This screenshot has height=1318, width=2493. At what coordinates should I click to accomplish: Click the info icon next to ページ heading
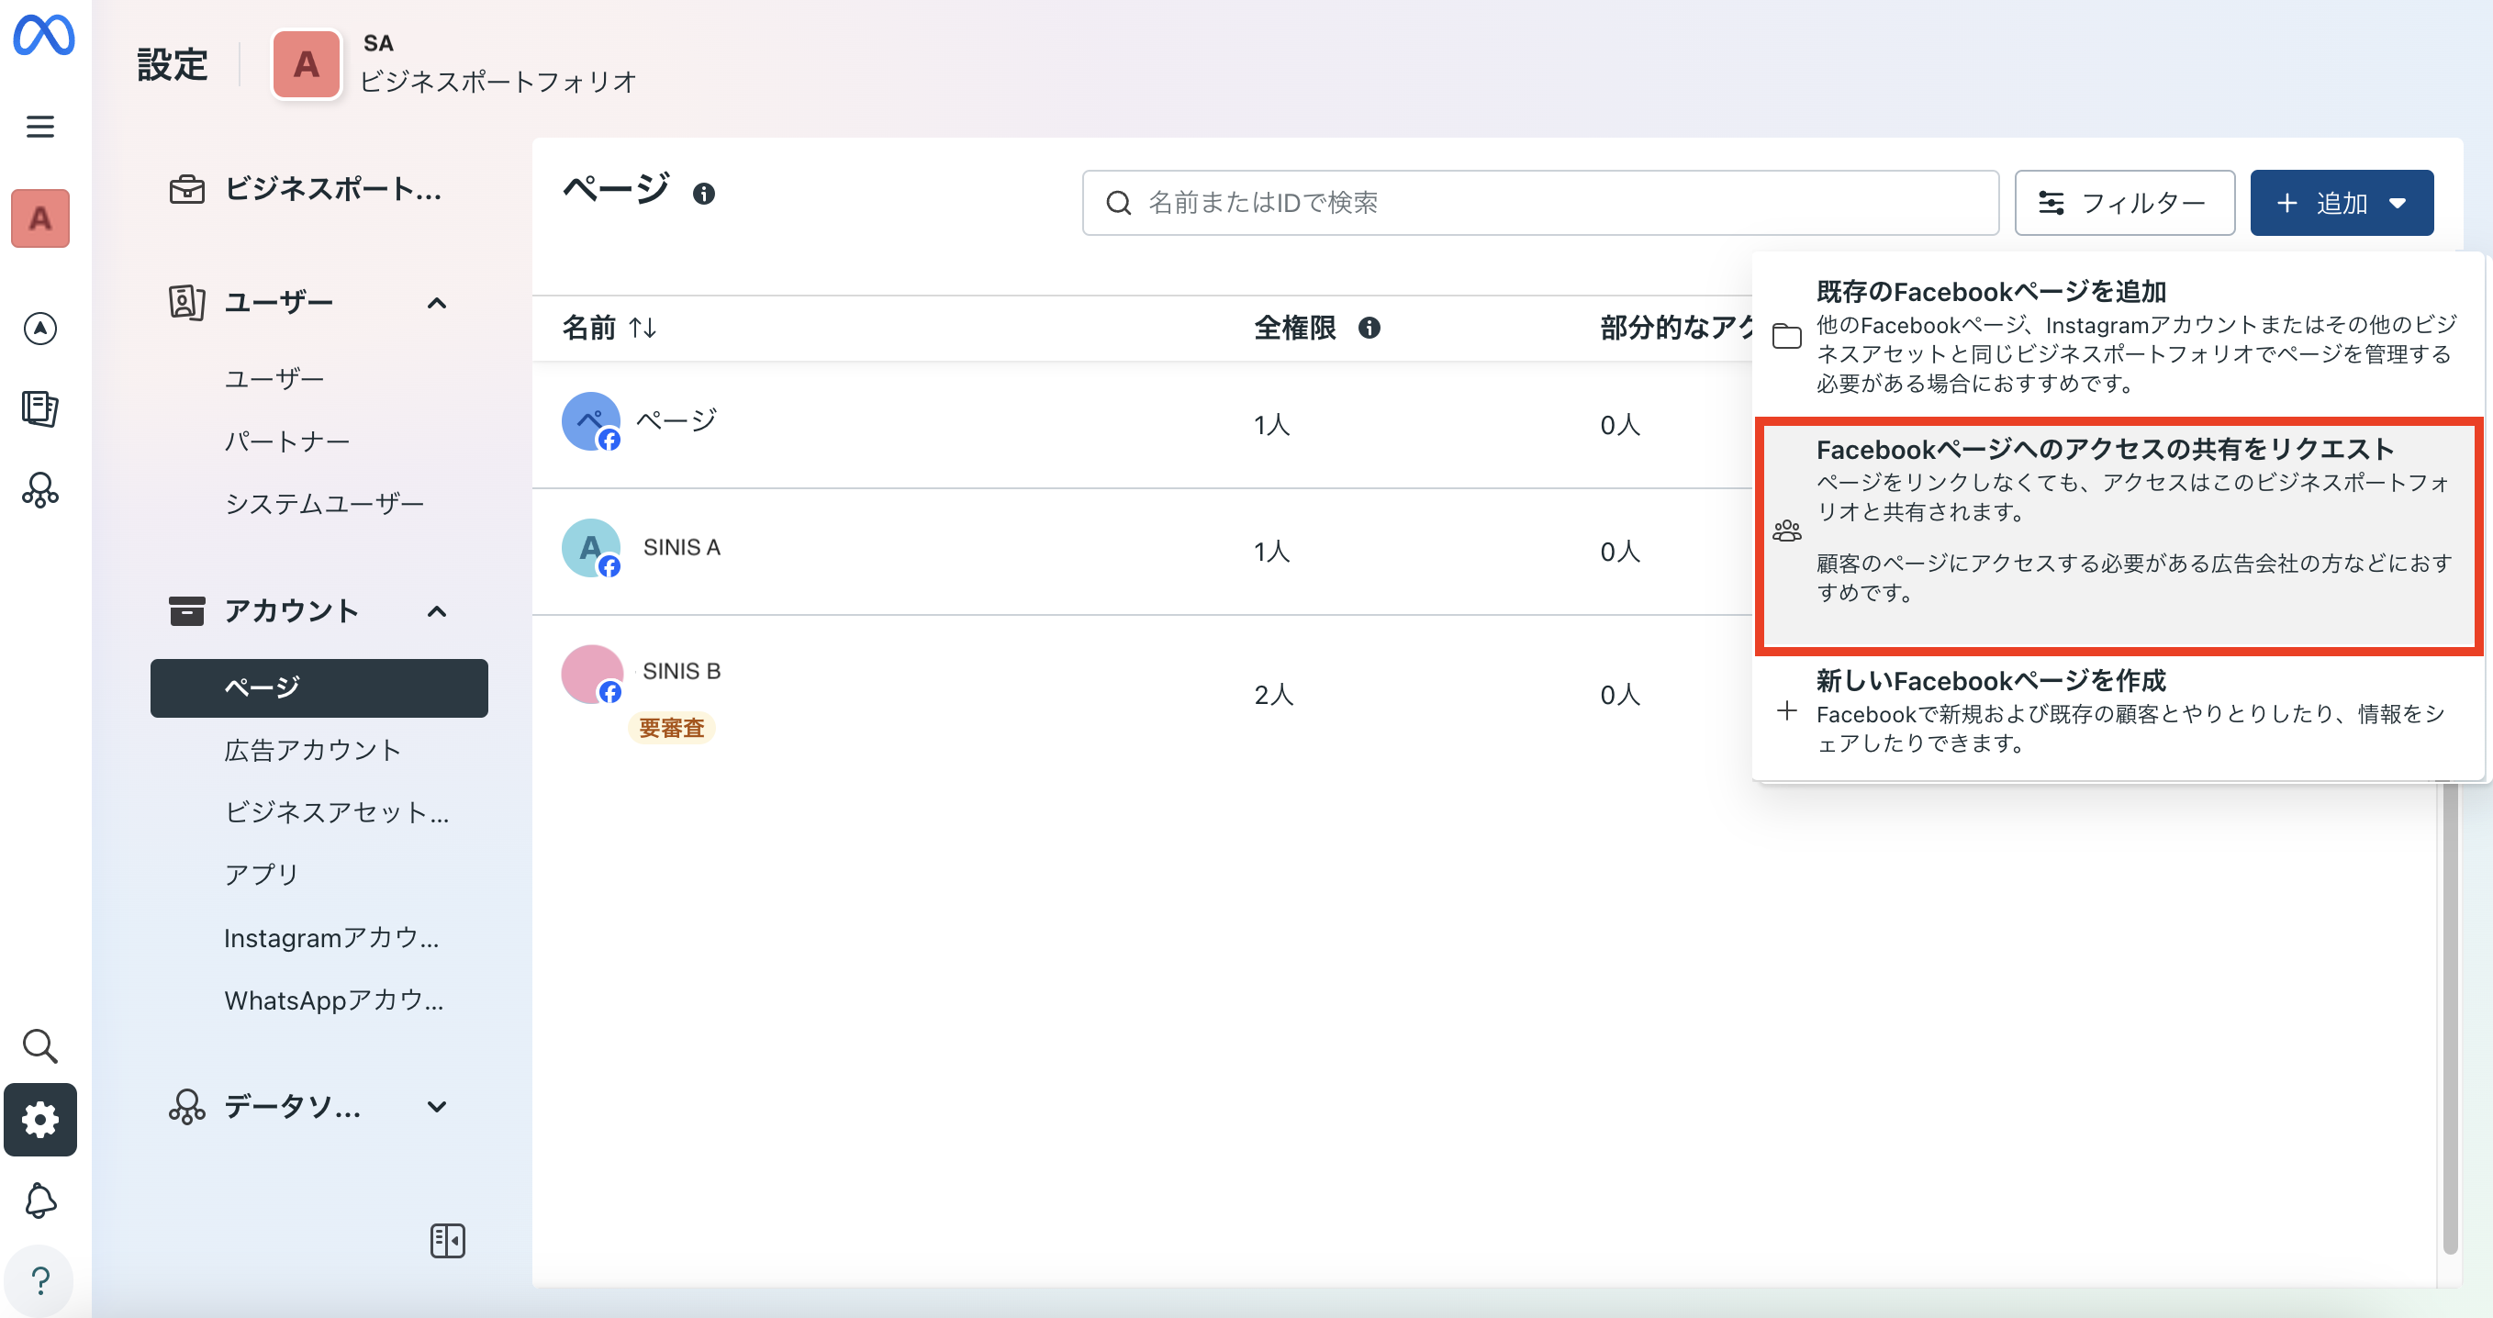704,195
